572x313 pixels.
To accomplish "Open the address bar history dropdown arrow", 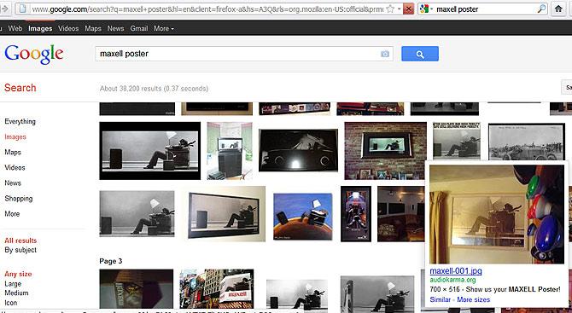I will pyautogui.click(x=399, y=9).
